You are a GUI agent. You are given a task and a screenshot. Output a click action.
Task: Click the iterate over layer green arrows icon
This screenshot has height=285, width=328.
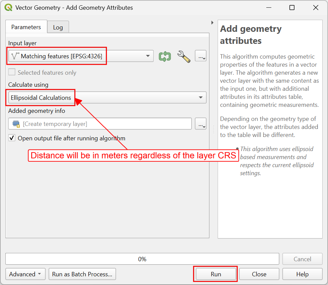click(165, 56)
